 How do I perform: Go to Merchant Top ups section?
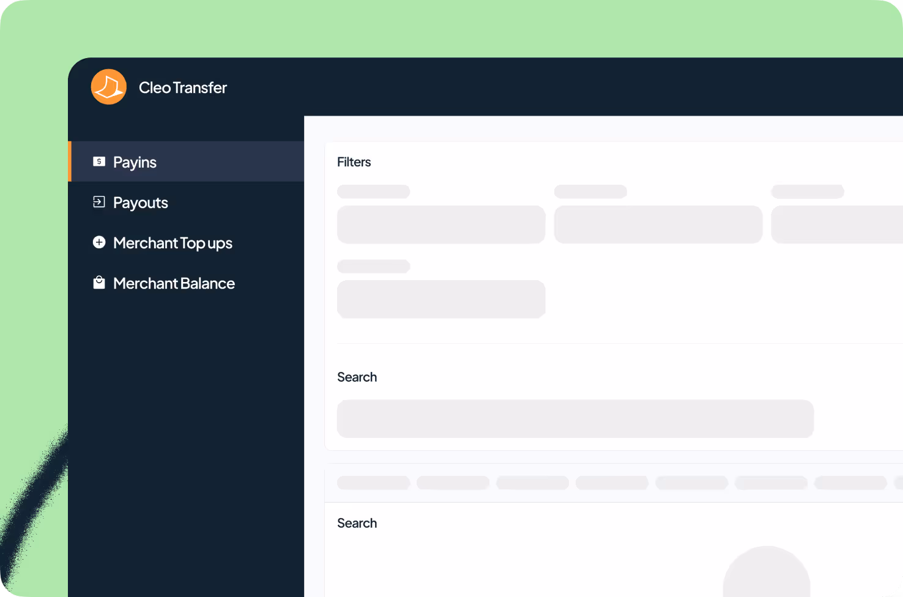pos(186,242)
